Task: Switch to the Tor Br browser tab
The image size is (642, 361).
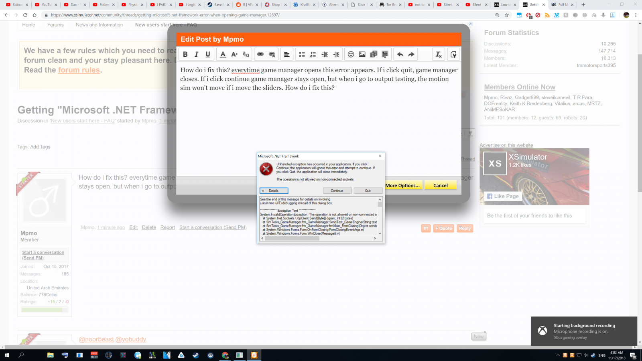Action: pyautogui.click(x=390, y=5)
